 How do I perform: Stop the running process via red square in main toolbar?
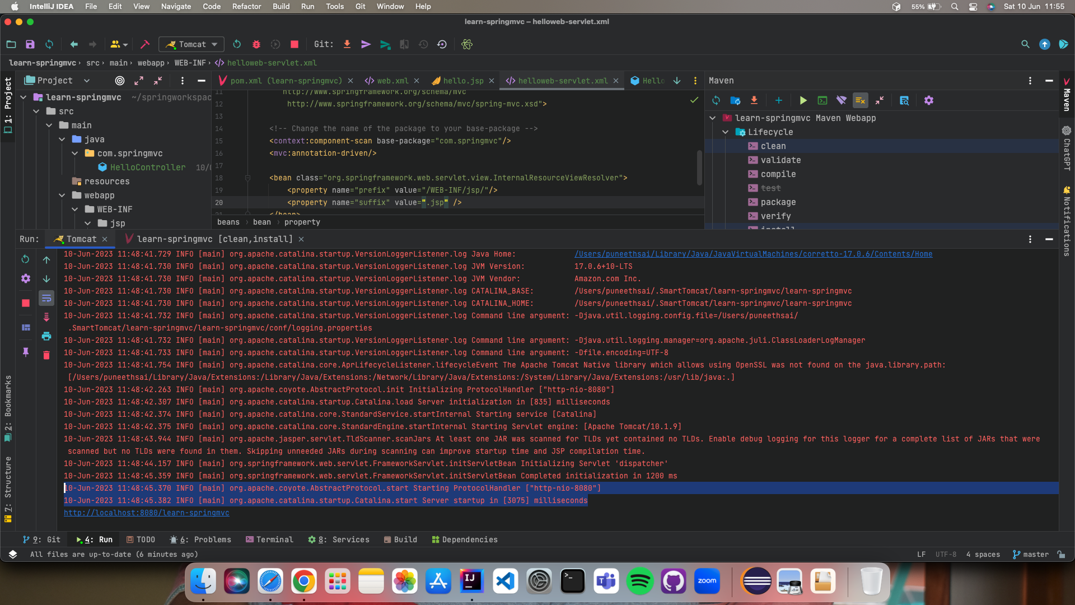tap(295, 44)
